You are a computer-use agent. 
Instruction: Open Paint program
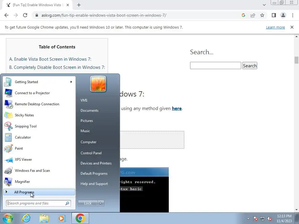[39, 148]
